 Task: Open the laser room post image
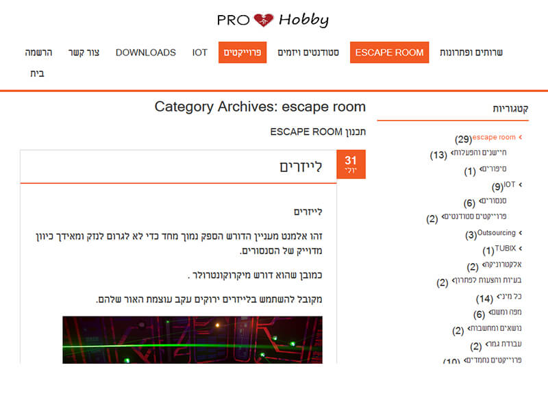[192, 340]
